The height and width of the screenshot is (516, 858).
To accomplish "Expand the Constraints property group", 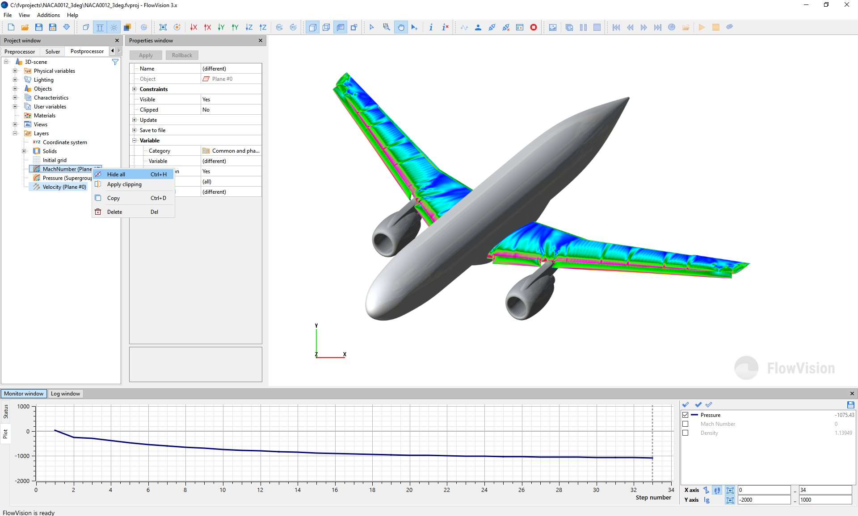I will (x=134, y=89).
